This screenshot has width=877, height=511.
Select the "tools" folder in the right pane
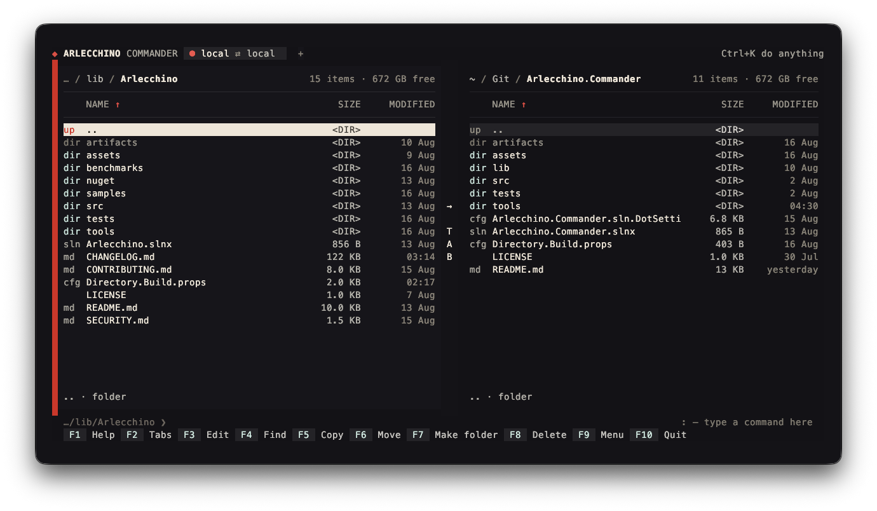[644, 206]
